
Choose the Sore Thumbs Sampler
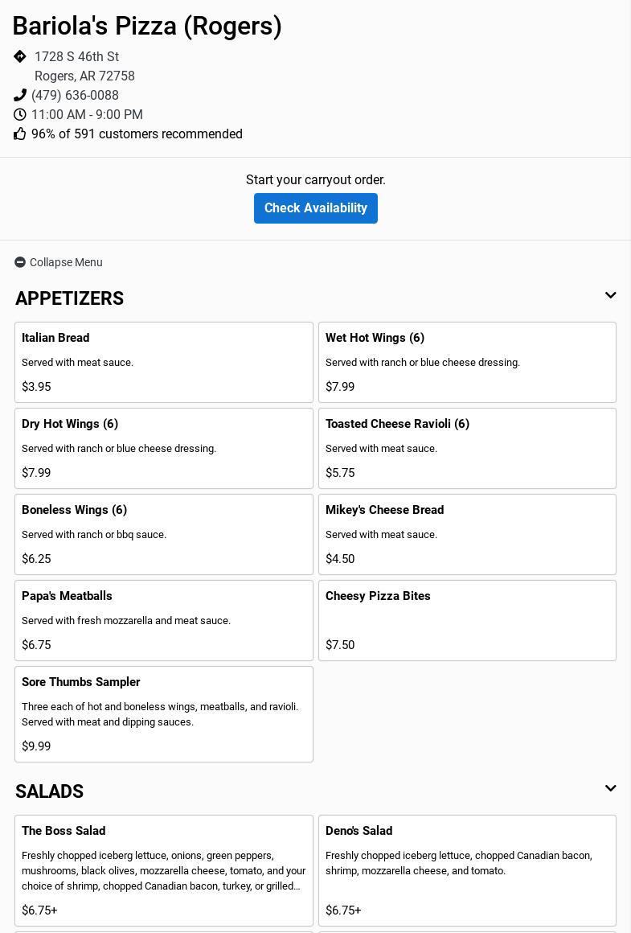tap(163, 713)
